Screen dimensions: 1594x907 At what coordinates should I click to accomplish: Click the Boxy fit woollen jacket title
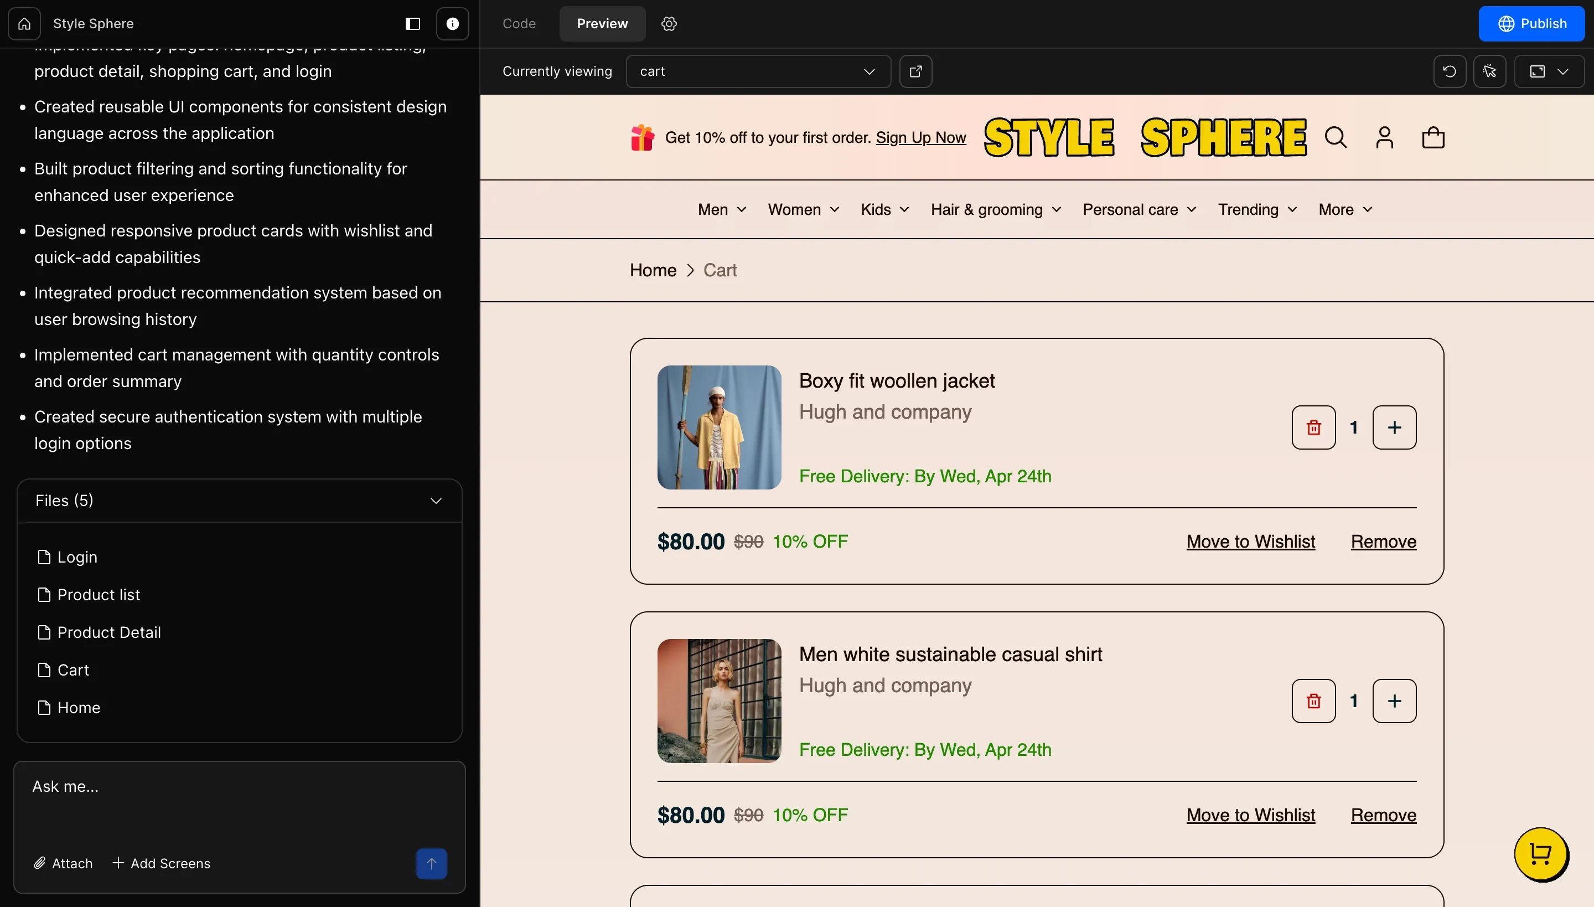pos(897,380)
